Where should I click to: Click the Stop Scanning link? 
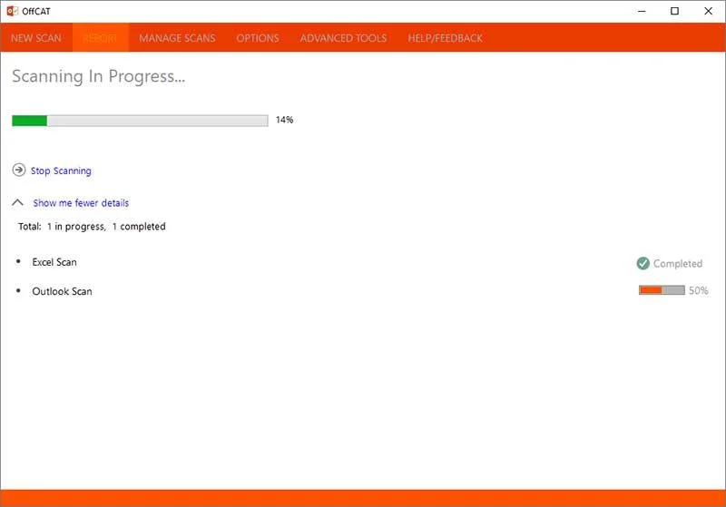click(61, 171)
